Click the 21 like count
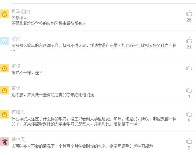The width and height of the screenshot is (196, 155). click(x=189, y=47)
